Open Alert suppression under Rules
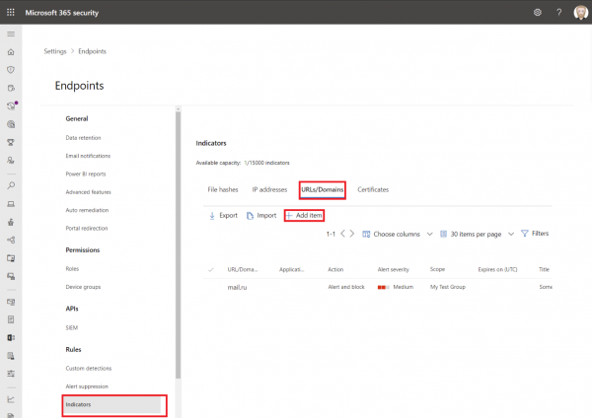 (x=87, y=386)
